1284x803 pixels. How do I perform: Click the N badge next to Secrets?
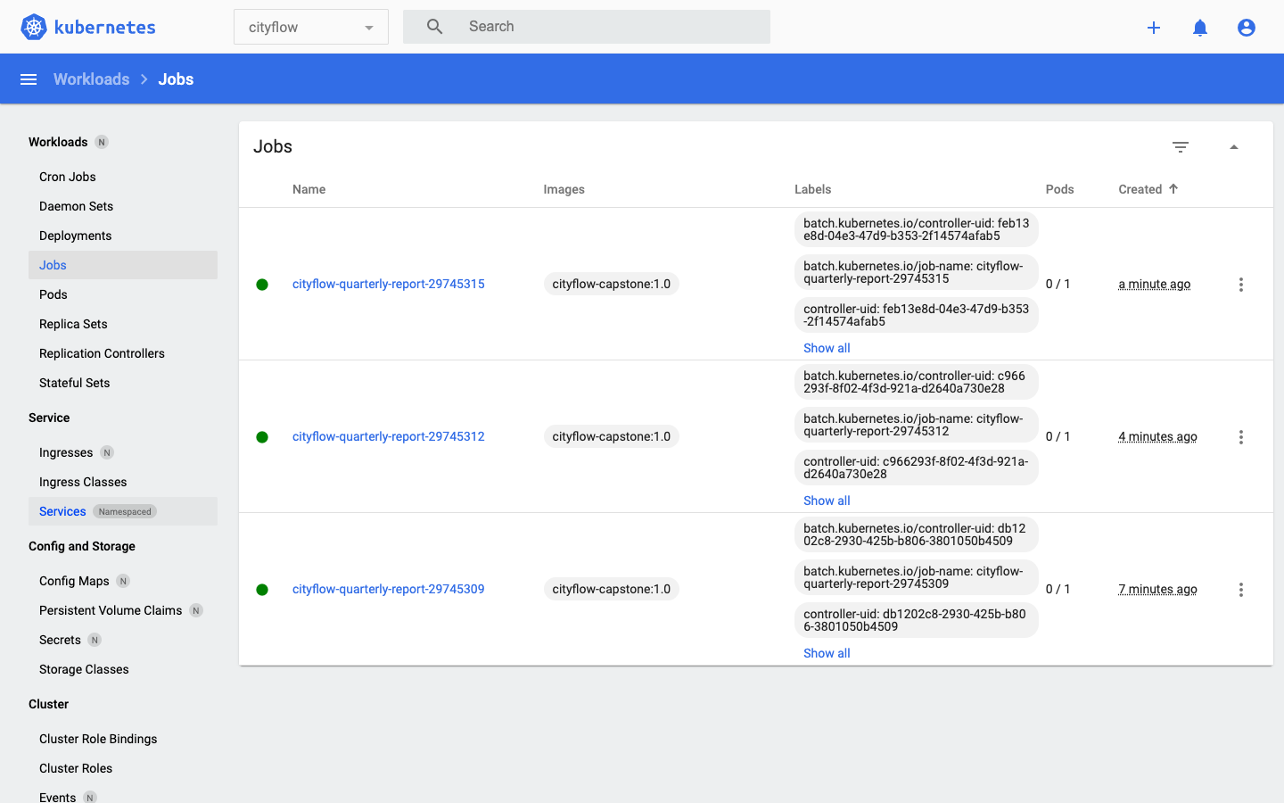point(95,640)
